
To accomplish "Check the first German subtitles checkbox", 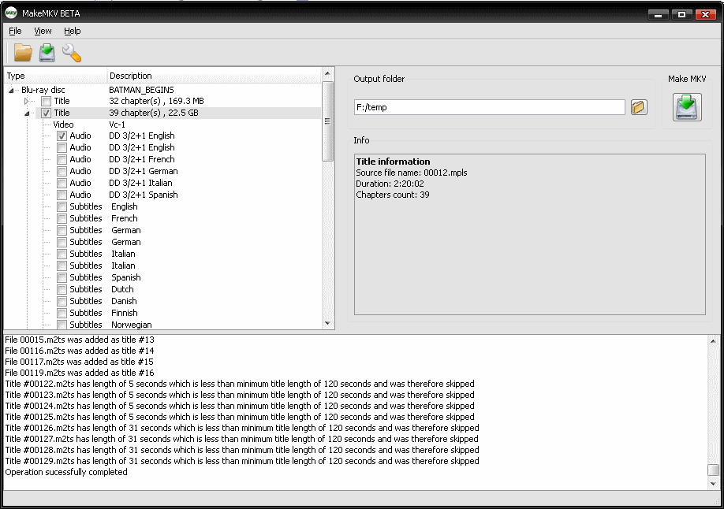I will tap(62, 230).
